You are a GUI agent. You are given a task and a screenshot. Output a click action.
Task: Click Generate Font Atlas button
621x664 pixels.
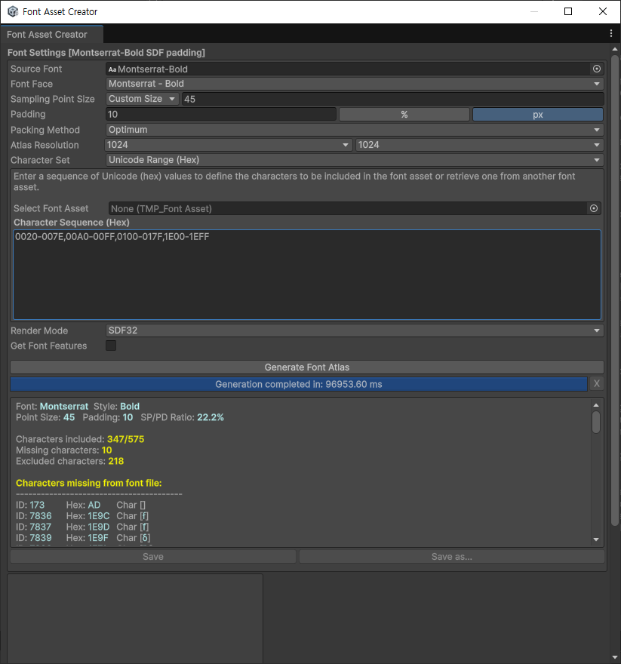point(307,367)
